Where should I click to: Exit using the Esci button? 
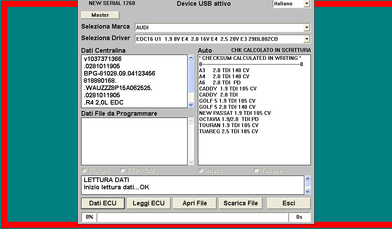289,203
